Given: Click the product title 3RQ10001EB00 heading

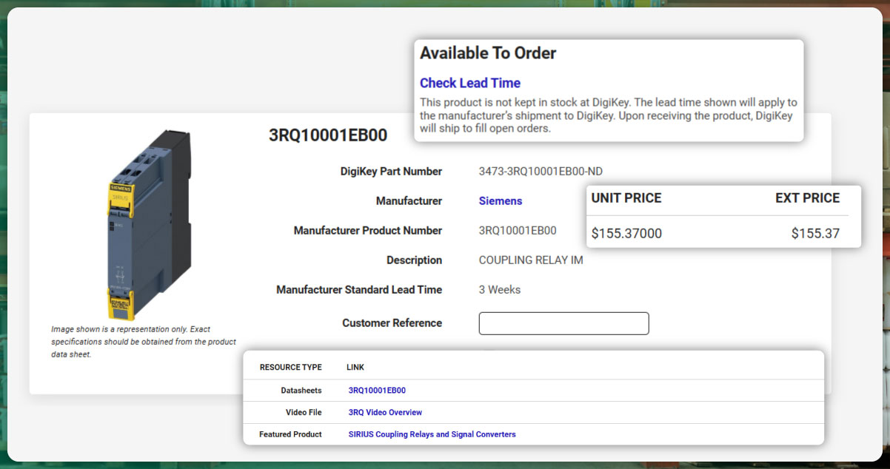Looking at the screenshot, I should 328,135.
